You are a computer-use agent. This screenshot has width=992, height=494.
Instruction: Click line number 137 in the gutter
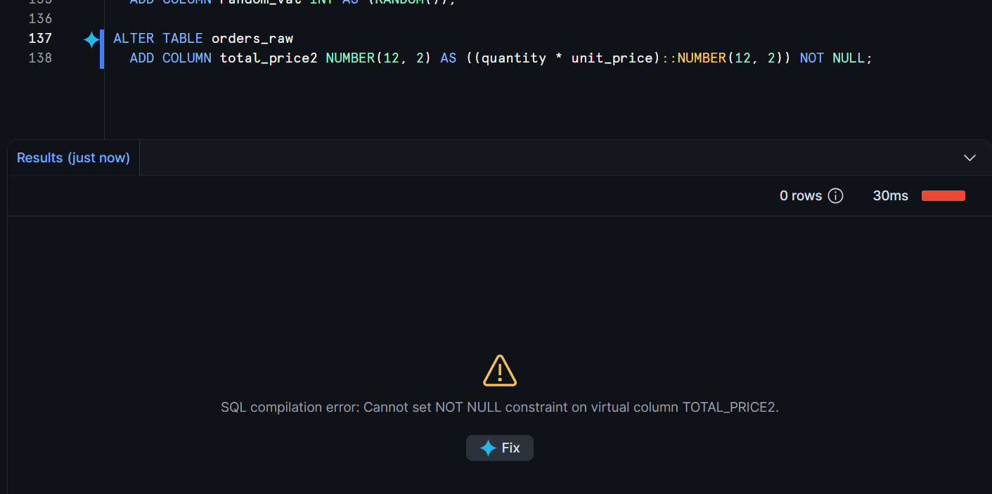[x=40, y=38]
